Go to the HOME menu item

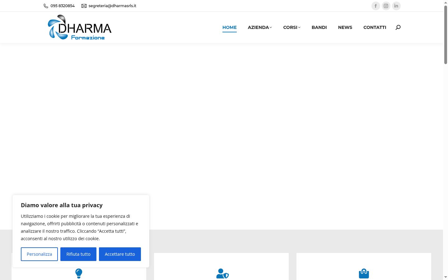(230, 27)
